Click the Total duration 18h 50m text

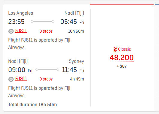(x=32, y=105)
